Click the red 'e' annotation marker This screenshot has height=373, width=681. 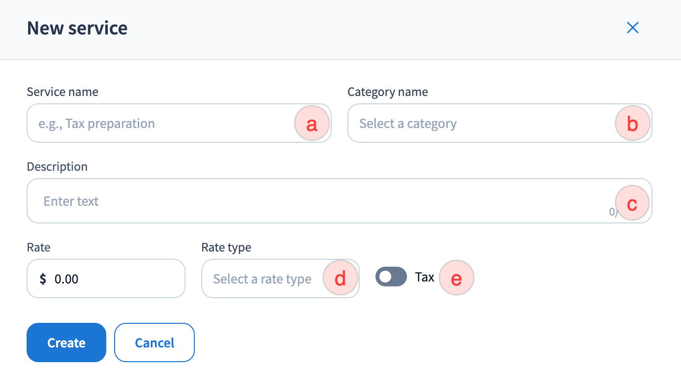coord(457,279)
